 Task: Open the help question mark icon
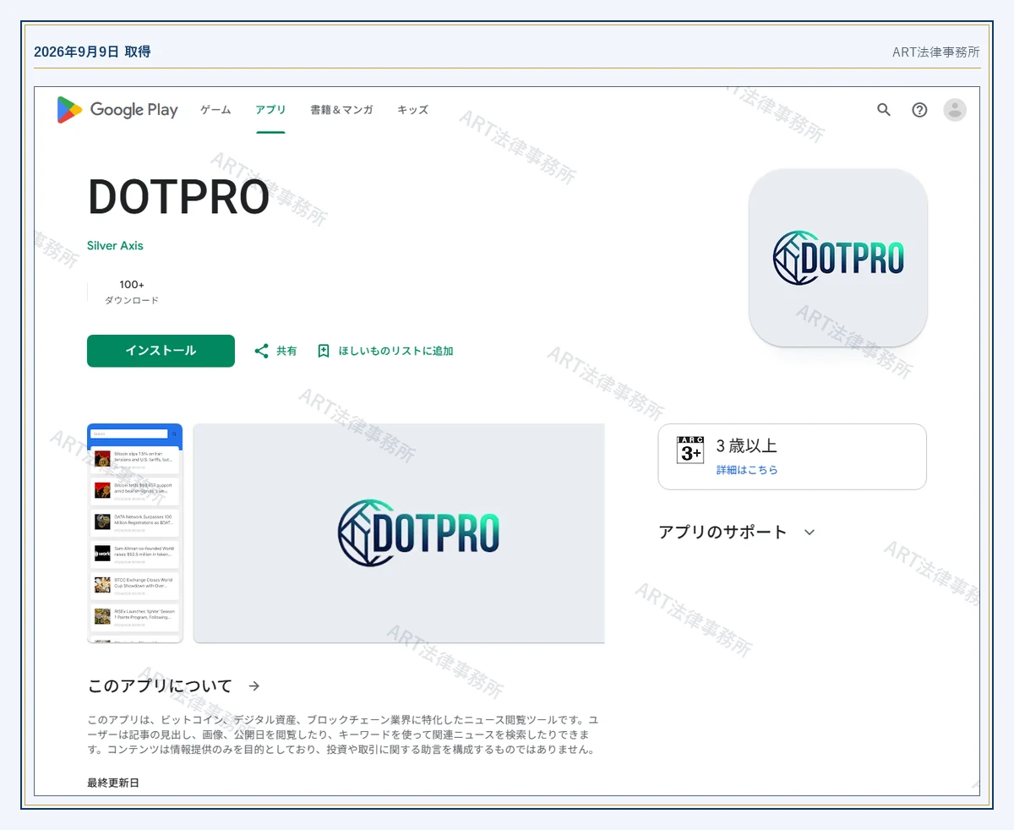(x=919, y=110)
